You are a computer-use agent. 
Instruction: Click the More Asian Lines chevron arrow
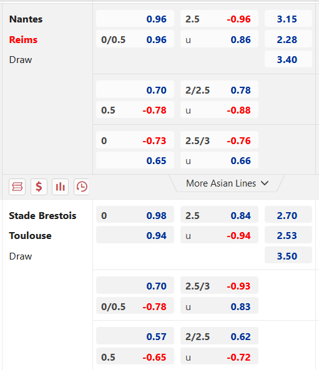[265, 183]
